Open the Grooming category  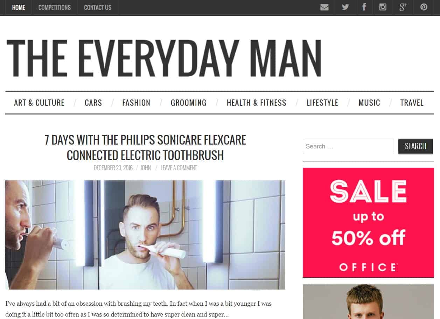[x=189, y=103]
